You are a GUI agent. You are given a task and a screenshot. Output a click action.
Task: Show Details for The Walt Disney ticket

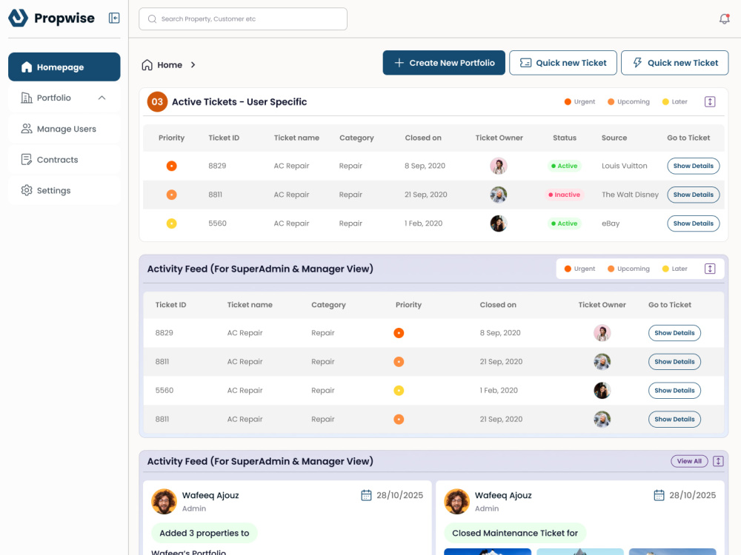[694, 195]
